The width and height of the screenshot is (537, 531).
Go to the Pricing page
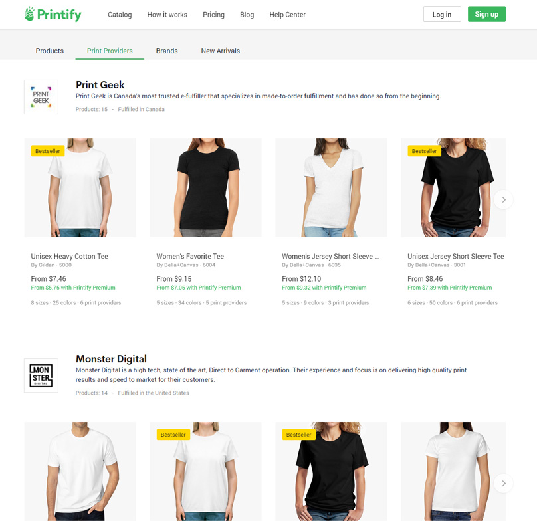[x=213, y=15]
